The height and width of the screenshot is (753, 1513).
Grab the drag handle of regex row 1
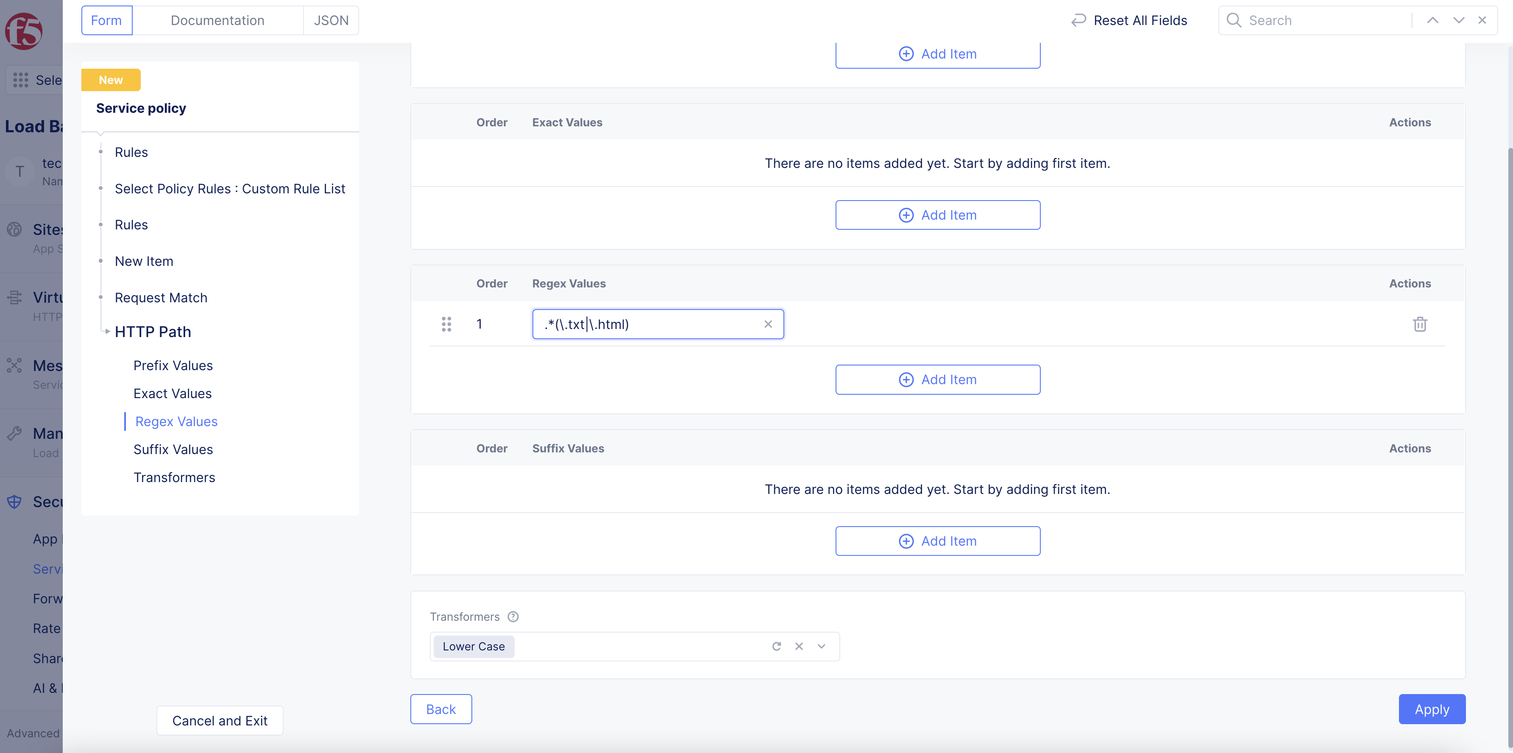pyautogui.click(x=446, y=324)
